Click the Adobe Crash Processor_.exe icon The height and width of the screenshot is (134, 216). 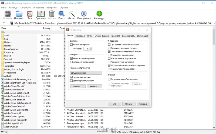tap(2, 79)
